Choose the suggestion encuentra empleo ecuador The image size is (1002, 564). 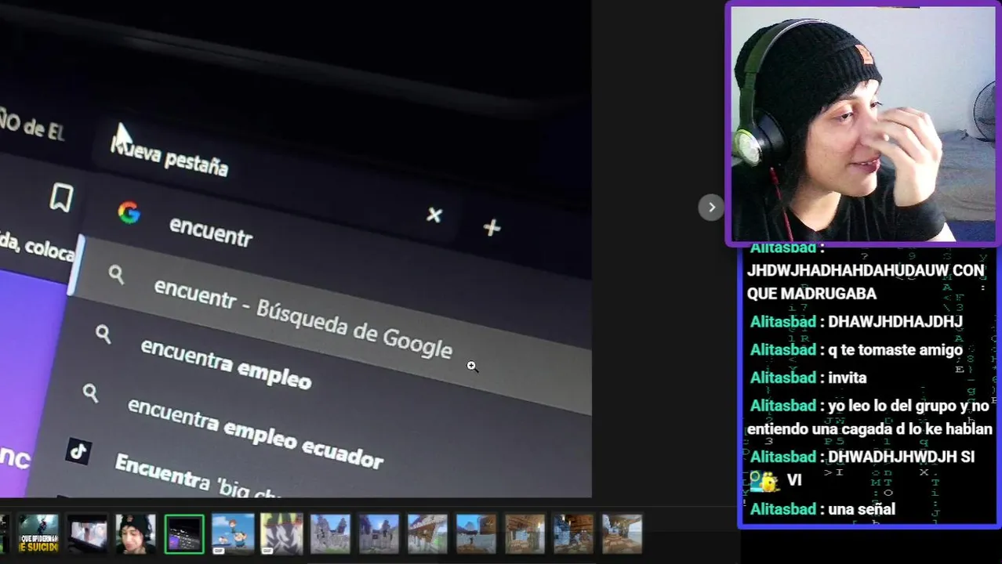[256, 432]
